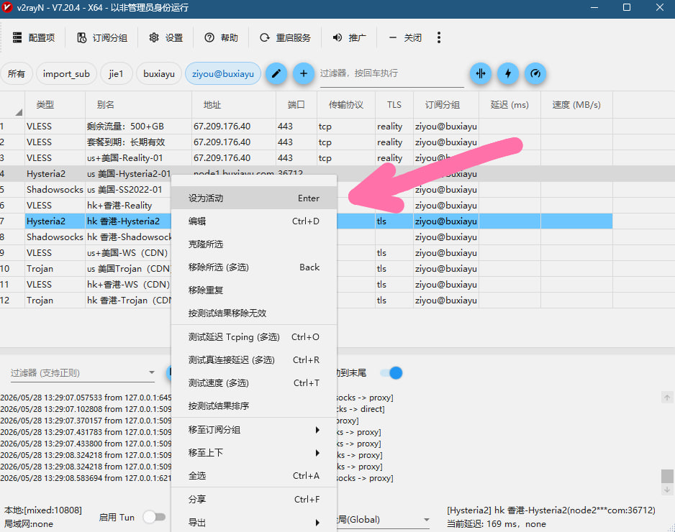The height and width of the screenshot is (532, 675).
Task: Choose 测试速度 (多选) menu entry
Action: [x=254, y=382]
